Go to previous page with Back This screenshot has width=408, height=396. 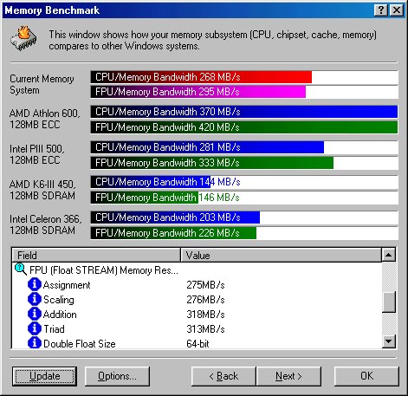click(x=223, y=376)
